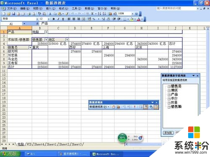Select 数量 in the field list
Screen dimensions: 210x157
174,103
